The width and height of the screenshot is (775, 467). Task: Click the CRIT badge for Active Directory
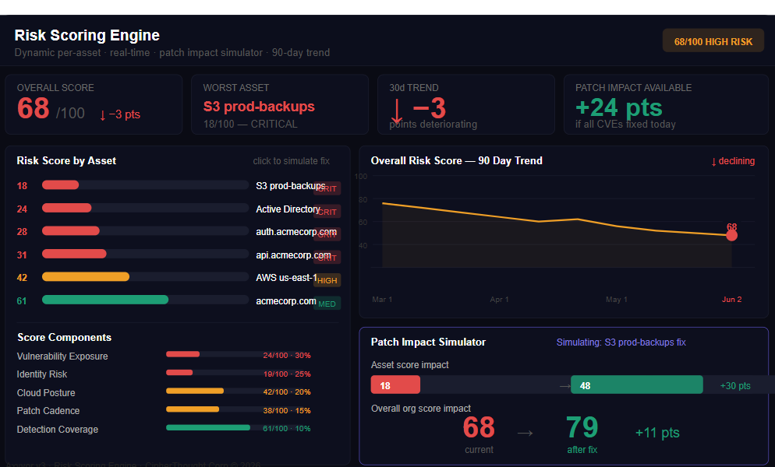[x=327, y=212]
